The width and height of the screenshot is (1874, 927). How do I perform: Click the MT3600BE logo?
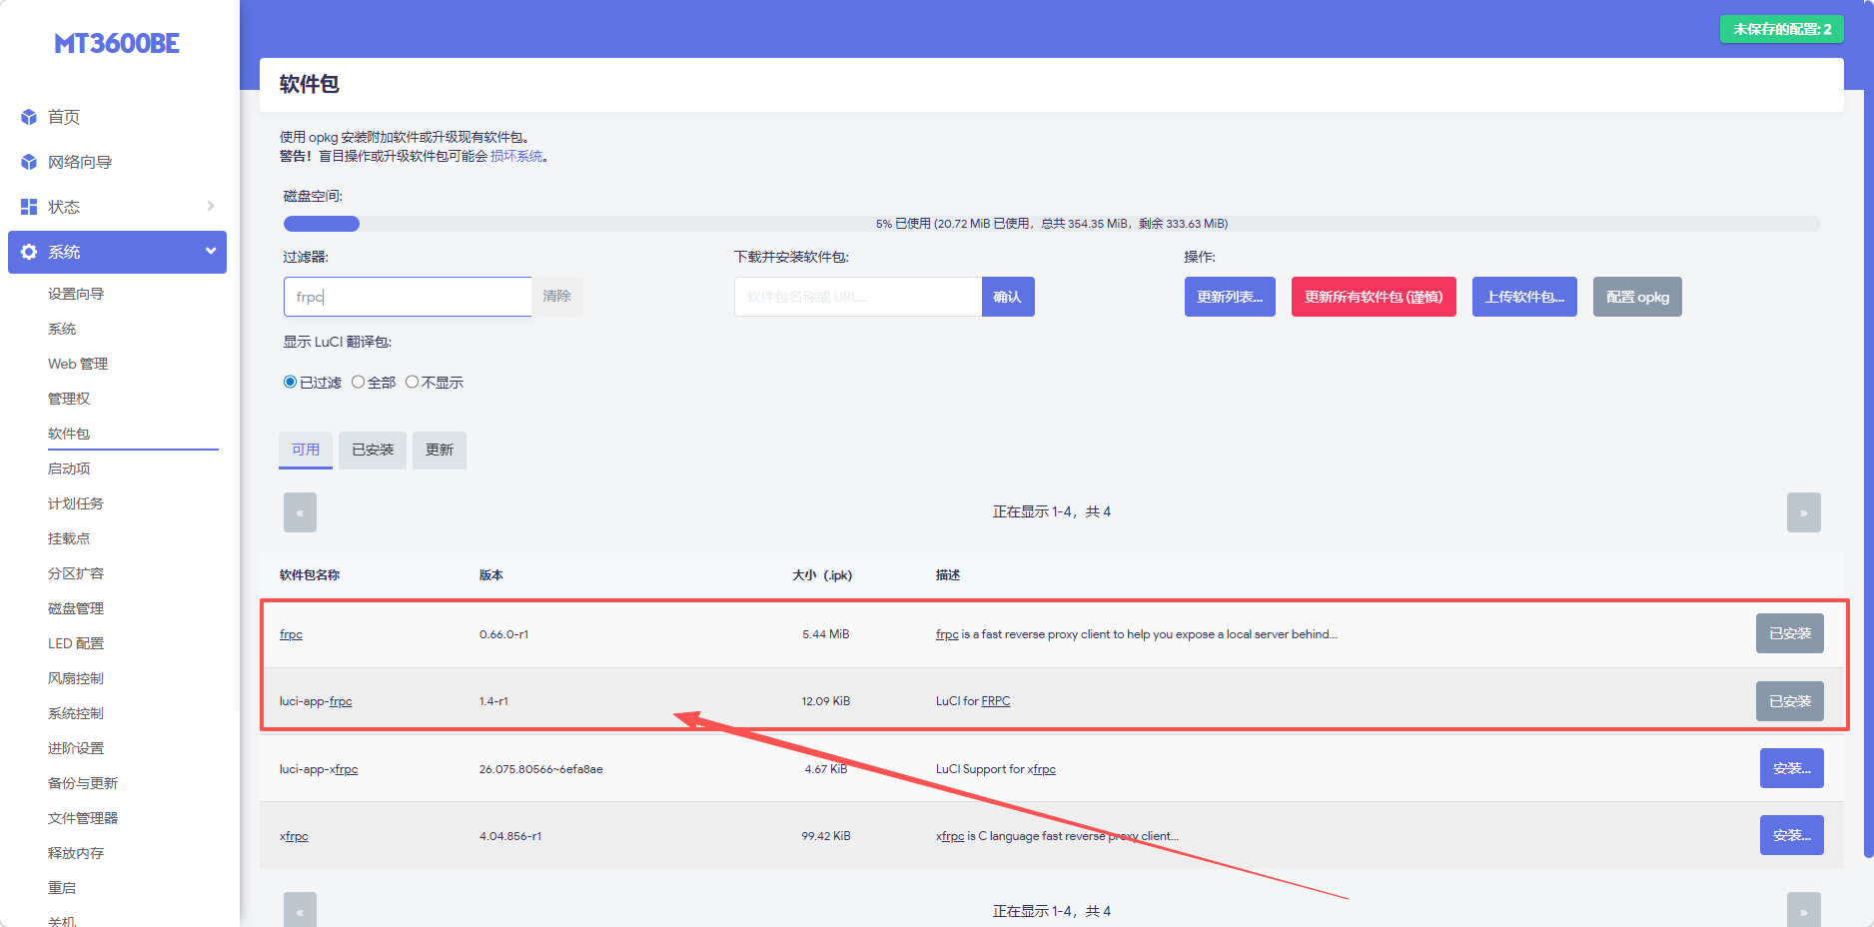pos(117,43)
